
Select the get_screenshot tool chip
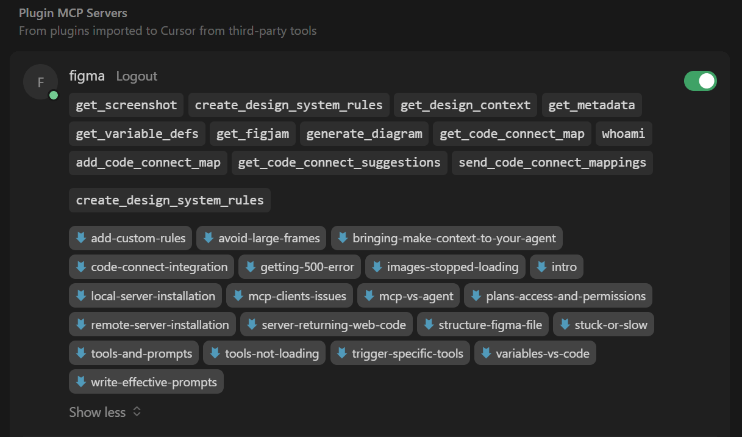click(126, 105)
